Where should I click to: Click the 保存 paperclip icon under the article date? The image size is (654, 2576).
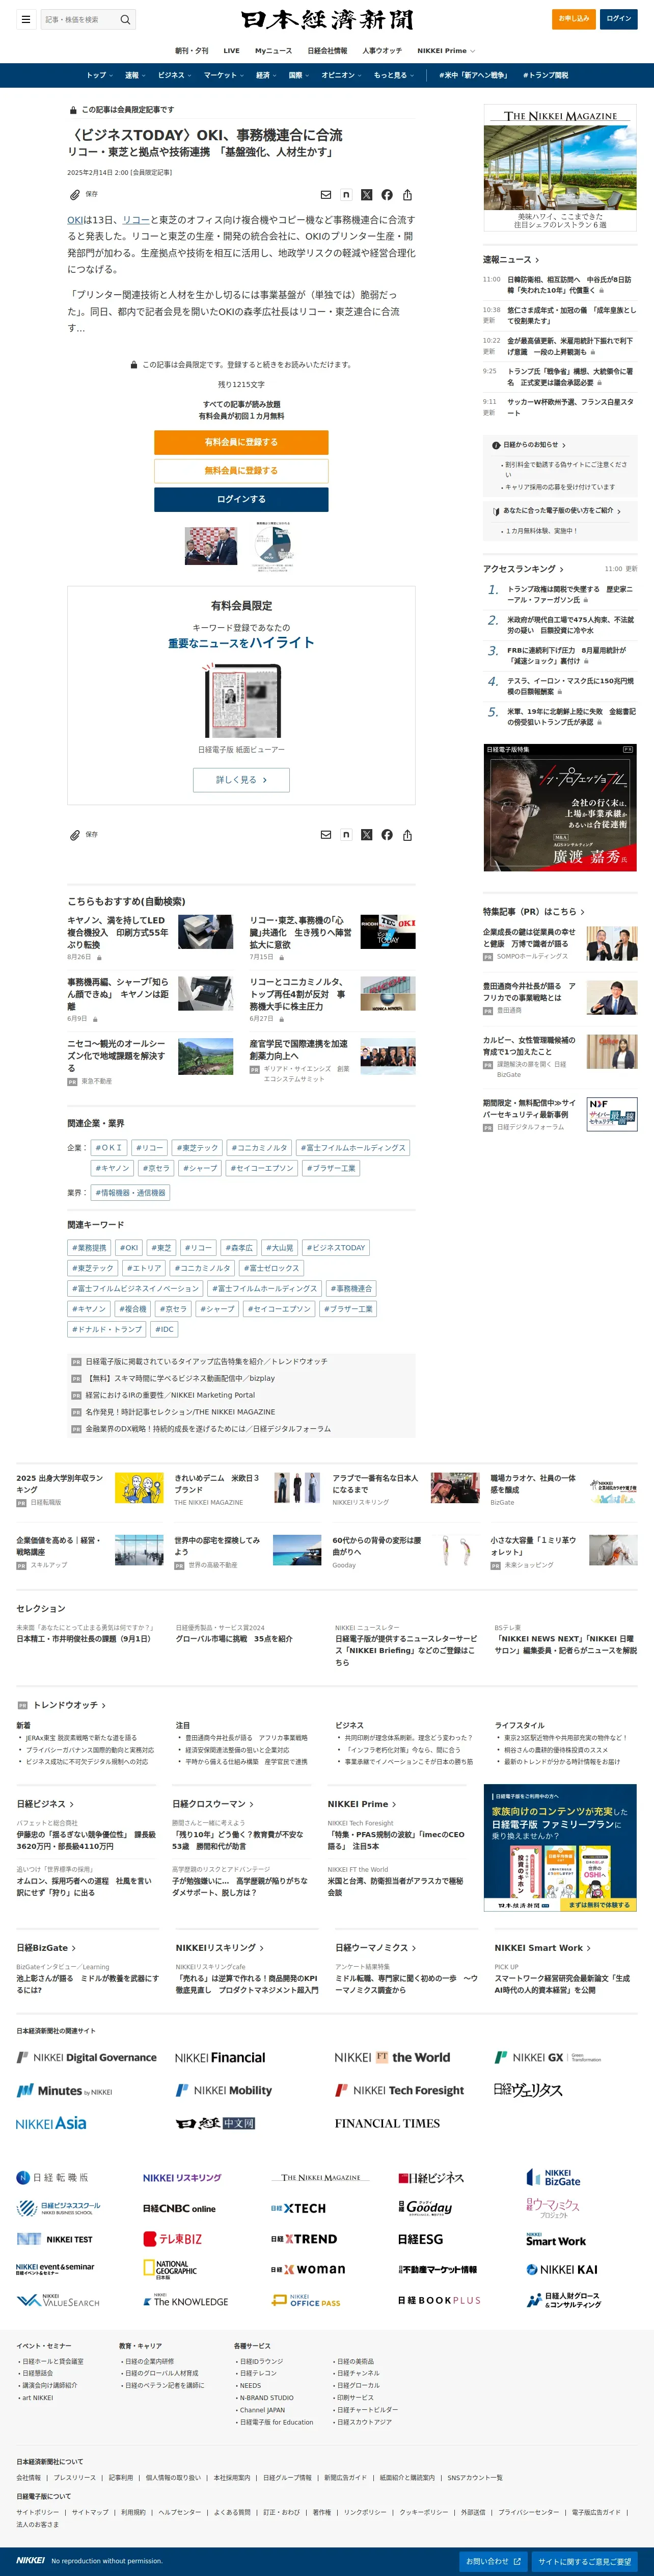click(75, 195)
